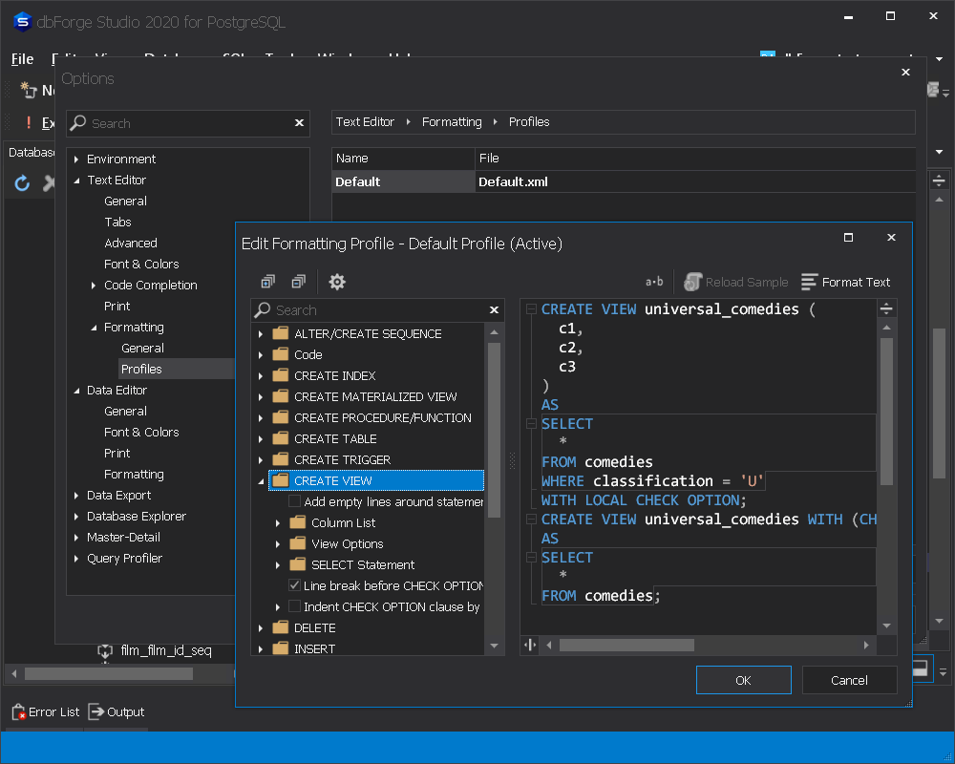Expand Code Completion in Options tree
955x764 pixels.
[94, 286]
